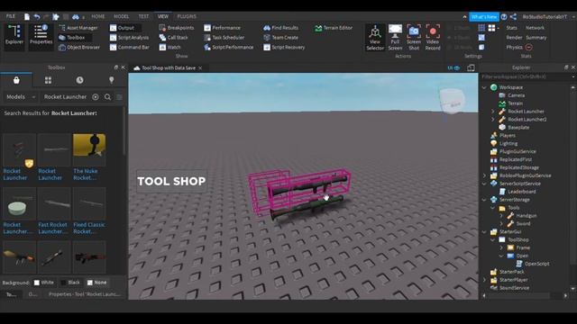Image resolution: width=577 pixels, height=324 pixels.
Task: Open the Models category dropdown
Action: (21, 97)
